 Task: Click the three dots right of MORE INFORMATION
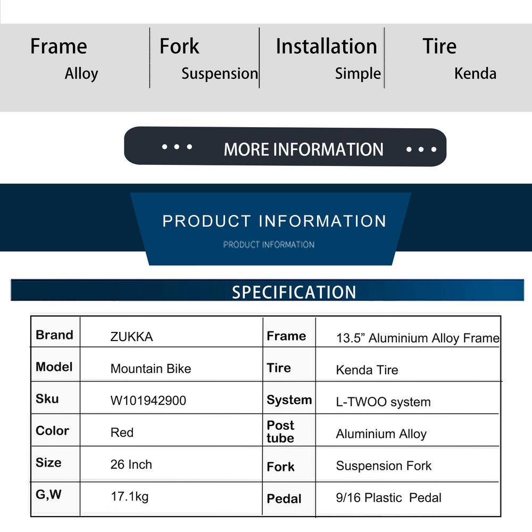421,149
